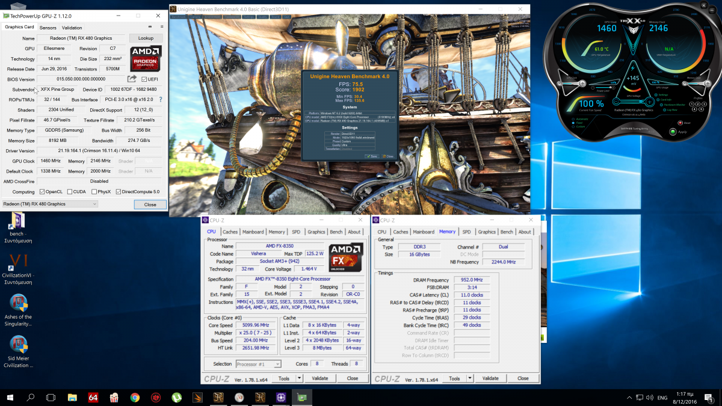Click Validate in left CPU-Z window
Image resolution: width=722 pixels, height=406 pixels.
pyautogui.click(x=320, y=378)
